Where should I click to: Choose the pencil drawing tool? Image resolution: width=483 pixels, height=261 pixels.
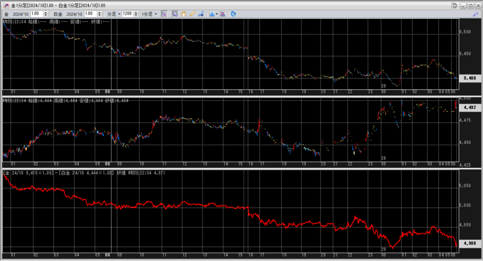[192, 14]
